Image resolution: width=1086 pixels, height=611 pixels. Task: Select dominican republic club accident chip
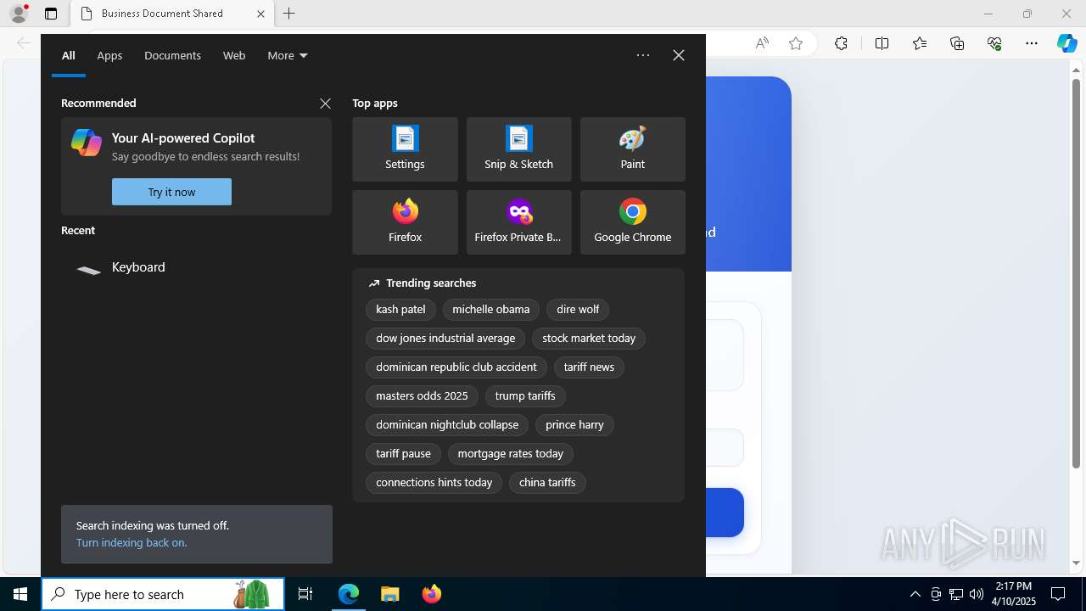(456, 367)
